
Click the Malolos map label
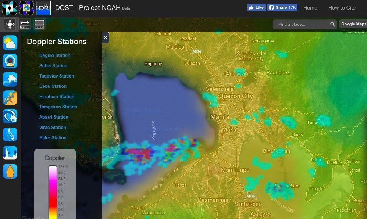pyautogui.click(x=175, y=47)
